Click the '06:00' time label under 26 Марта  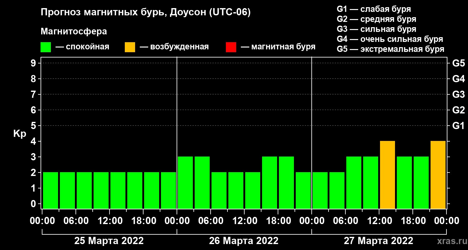pyautogui.click(x=211, y=221)
